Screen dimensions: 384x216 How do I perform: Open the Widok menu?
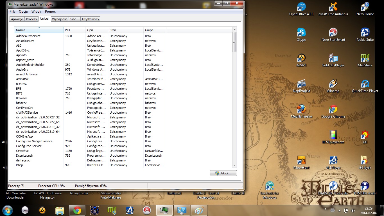tap(36, 12)
